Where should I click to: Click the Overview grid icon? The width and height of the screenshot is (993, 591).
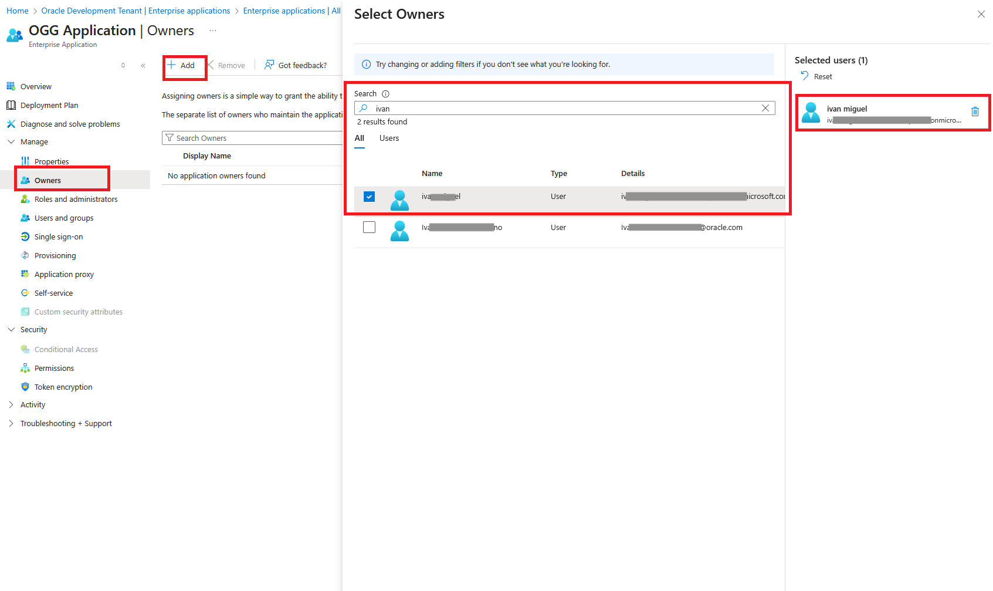click(x=11, y=86)
